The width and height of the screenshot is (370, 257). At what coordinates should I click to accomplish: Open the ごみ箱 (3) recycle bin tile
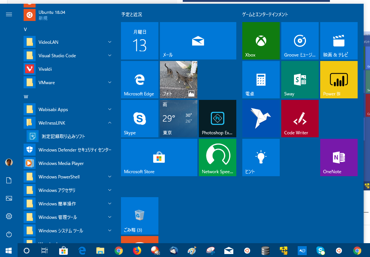click(x=140, y=216)
